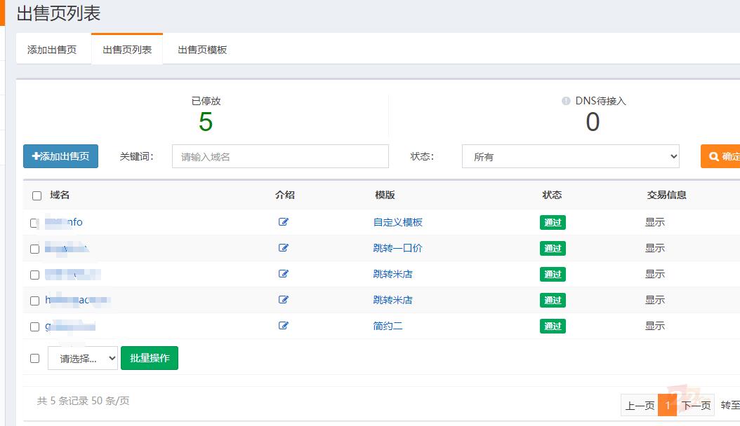Screen dimensions: 740x426
Task: Tick the select-all checkbox in the 域名 header
Action: click(x=37, y=196)
